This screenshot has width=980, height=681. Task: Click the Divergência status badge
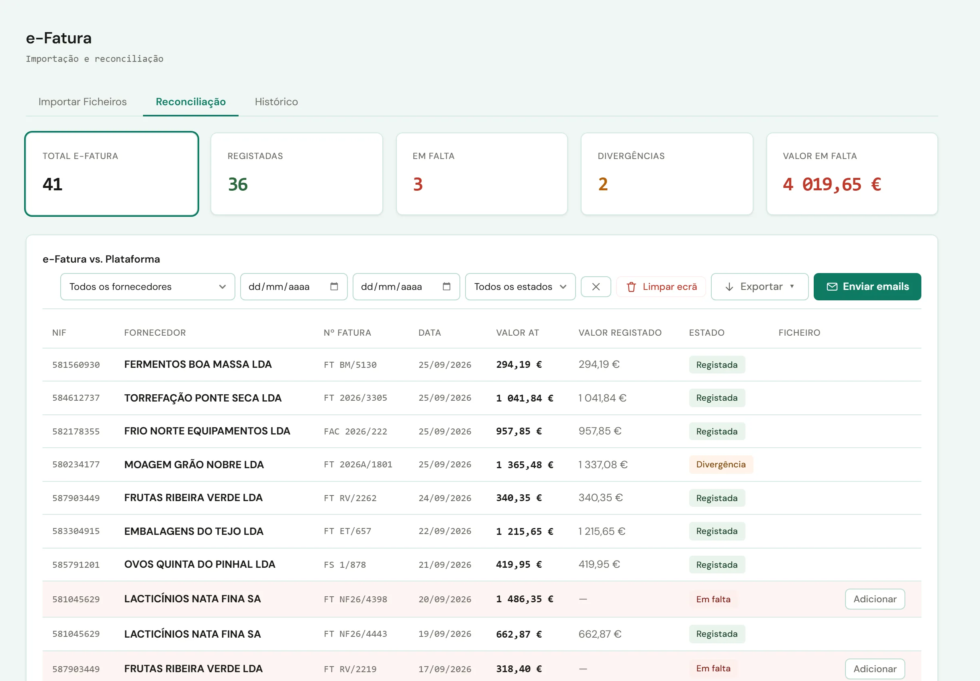point(721,465)
